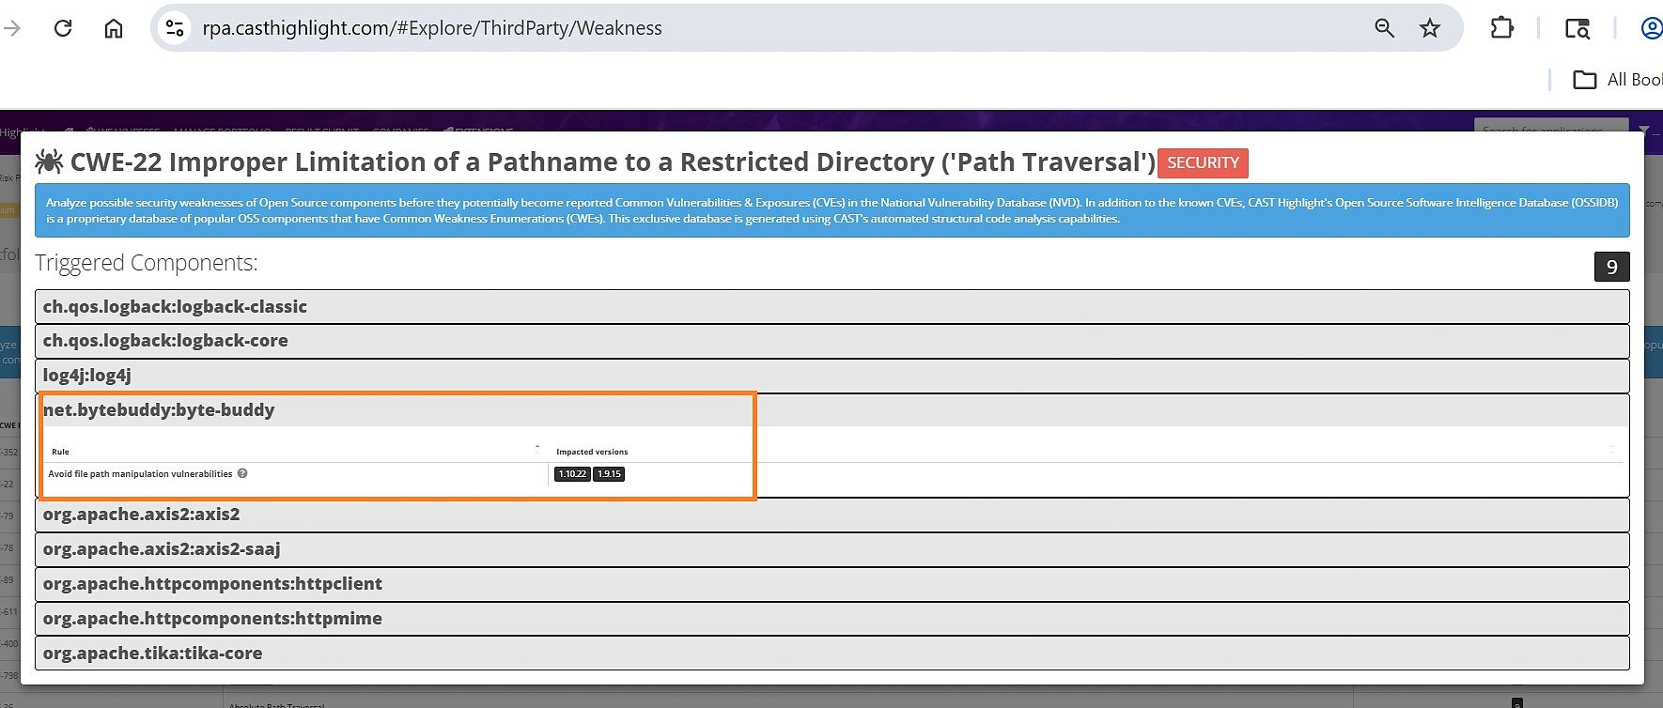Image resolution: width=1663 pixels, height=708 pixels.
Task: Expand the ch.qos.logback:logback-classic component
Action: pos(831,307)
